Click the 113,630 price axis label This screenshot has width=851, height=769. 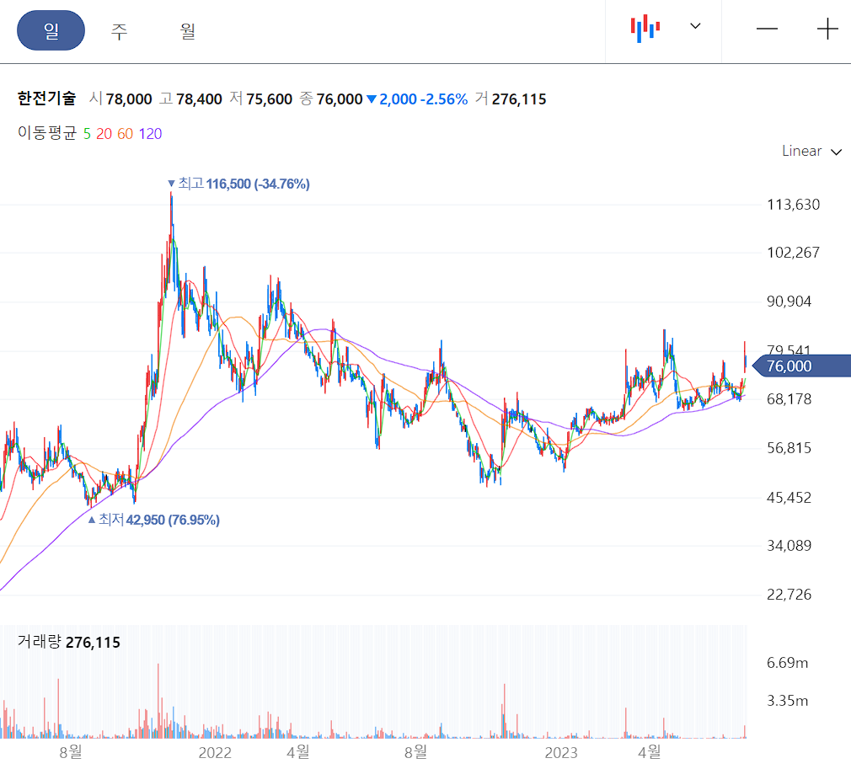(793, 205)
